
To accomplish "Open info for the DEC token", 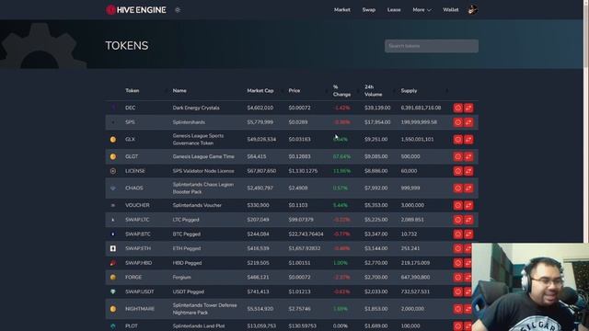I will (458, 108).
